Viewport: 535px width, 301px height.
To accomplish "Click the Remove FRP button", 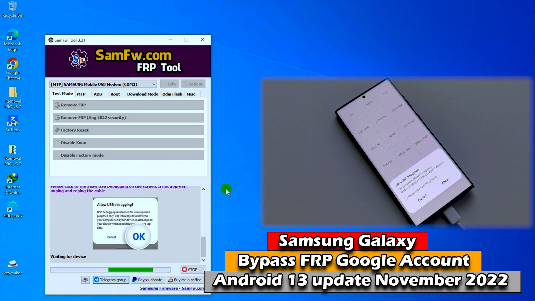I will (129, 105).
